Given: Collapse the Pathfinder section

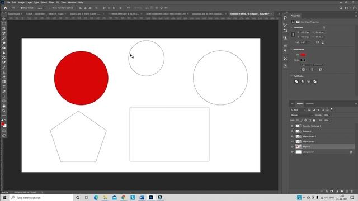Looking at the screenshot, I should 291,76.
